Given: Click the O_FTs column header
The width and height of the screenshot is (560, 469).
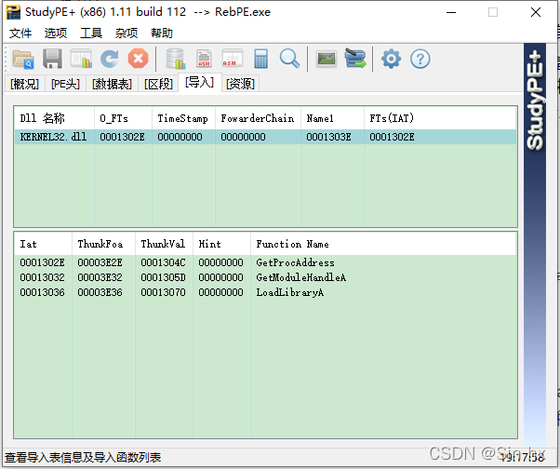Looking at the screenshot, I should (x=123, y=118).
